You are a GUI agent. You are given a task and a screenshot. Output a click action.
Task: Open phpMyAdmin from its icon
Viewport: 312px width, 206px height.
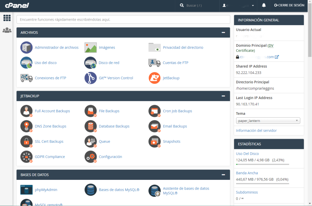pos(26,190)
